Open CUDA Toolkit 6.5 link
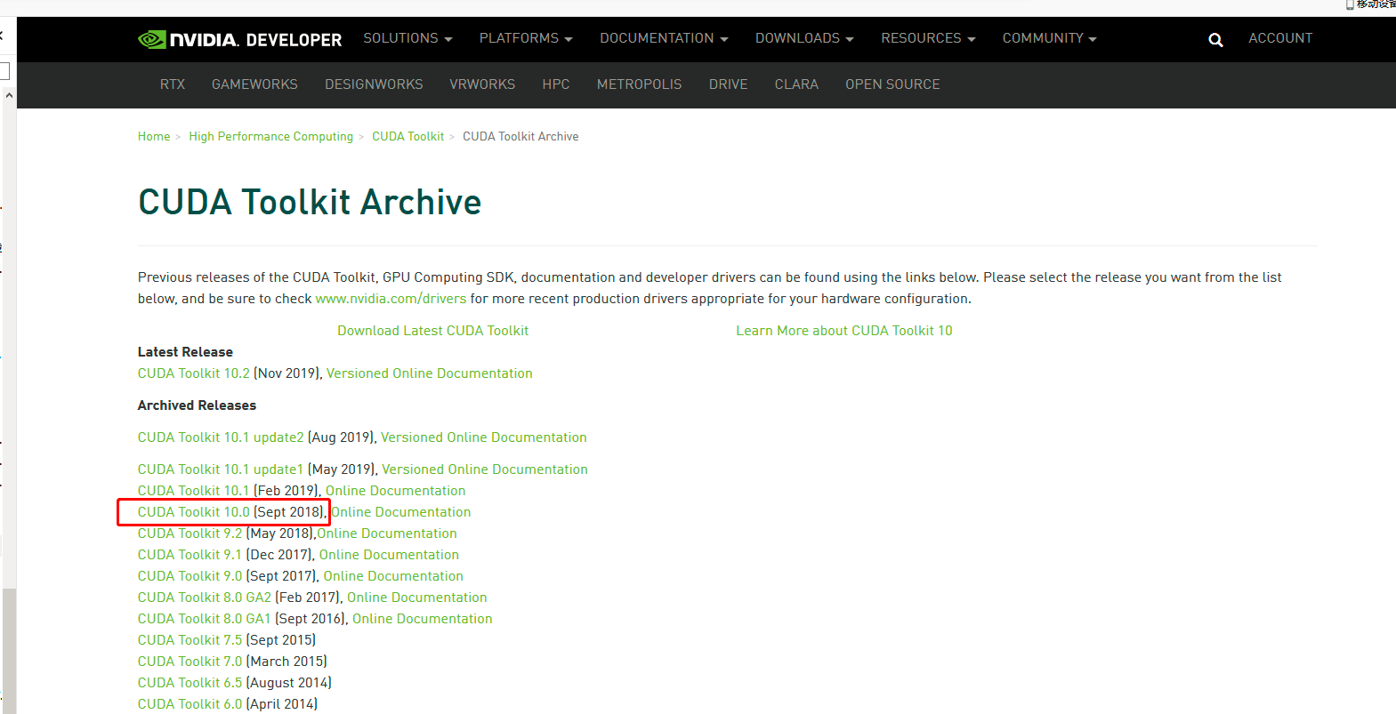The height and width of the screenshot is (714, 1396). (x=190, y=683)
